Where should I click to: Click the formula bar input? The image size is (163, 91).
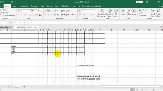[95, 22]
